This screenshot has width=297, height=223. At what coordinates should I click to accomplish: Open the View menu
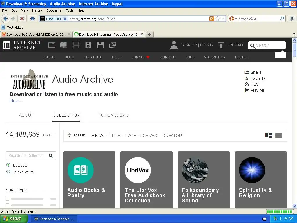coord(24,10)
